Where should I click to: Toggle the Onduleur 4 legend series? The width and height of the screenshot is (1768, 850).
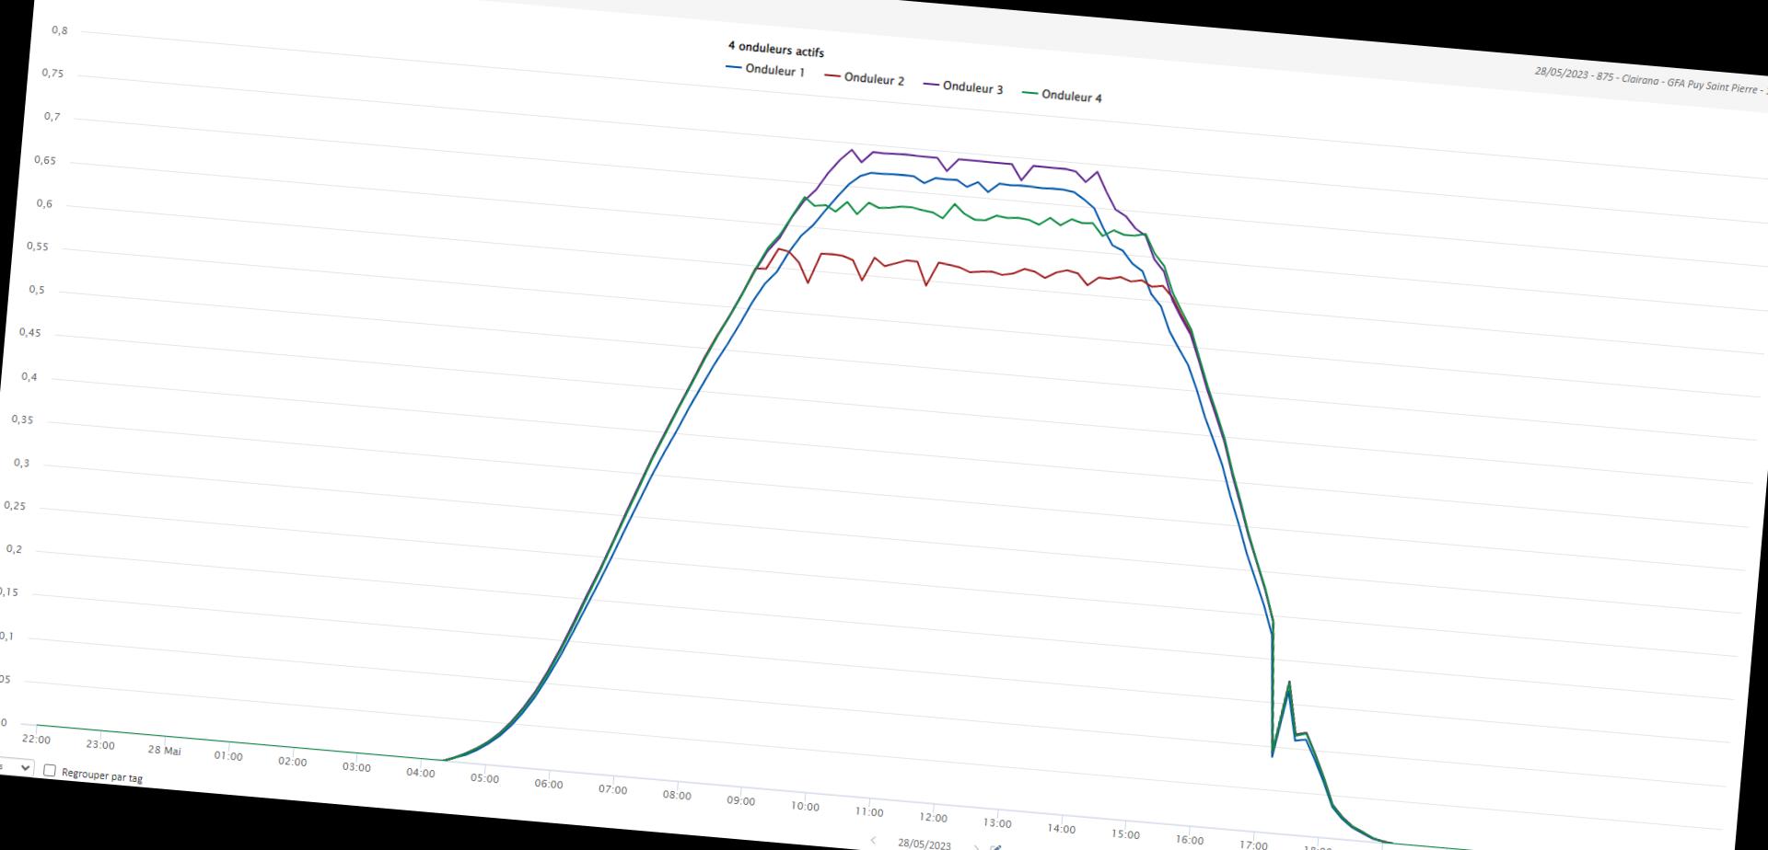pos(1062,95)
